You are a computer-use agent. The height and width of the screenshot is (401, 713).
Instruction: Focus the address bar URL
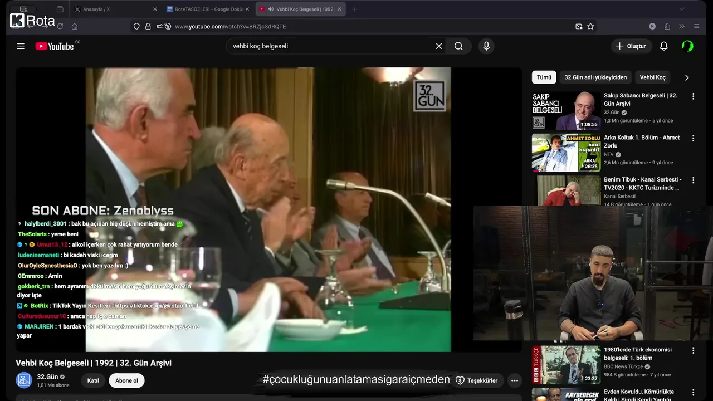click(231, 26)
